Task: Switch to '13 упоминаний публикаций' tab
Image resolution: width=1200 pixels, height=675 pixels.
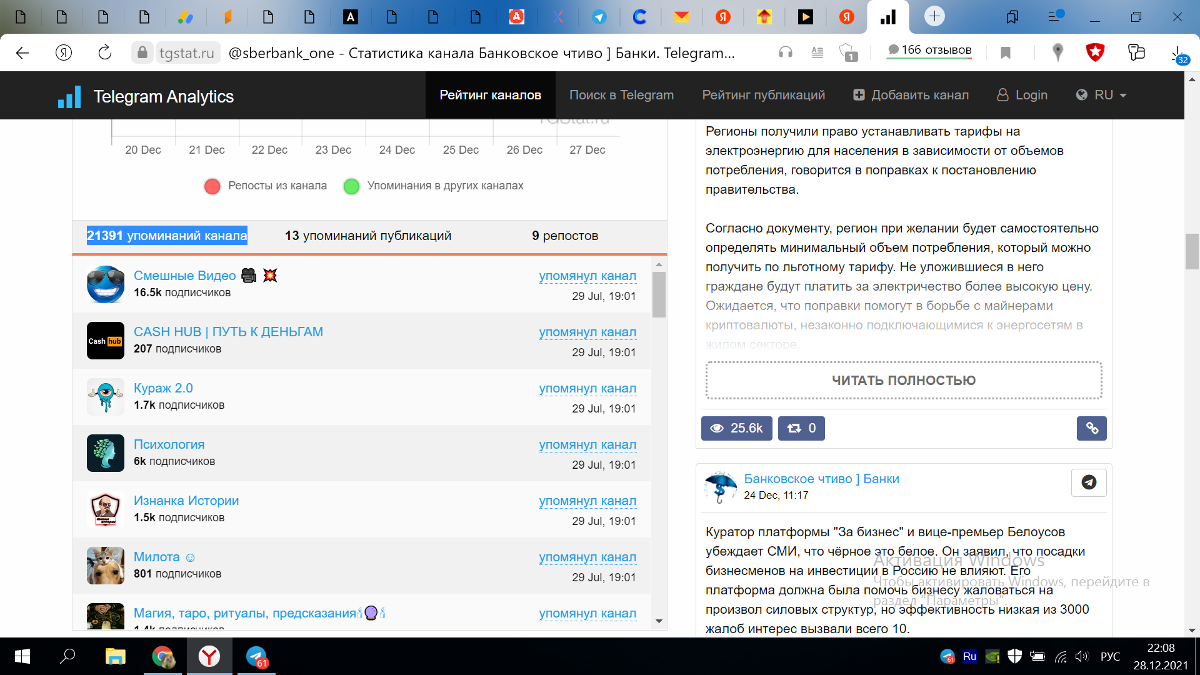Action: coord(367,236)
